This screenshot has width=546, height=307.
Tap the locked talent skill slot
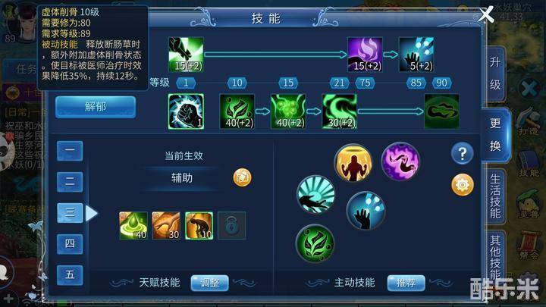[x=231, y=226]
